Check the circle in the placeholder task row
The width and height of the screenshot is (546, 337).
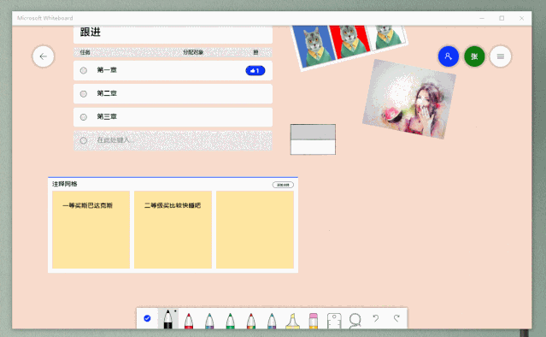click(84, 140)
